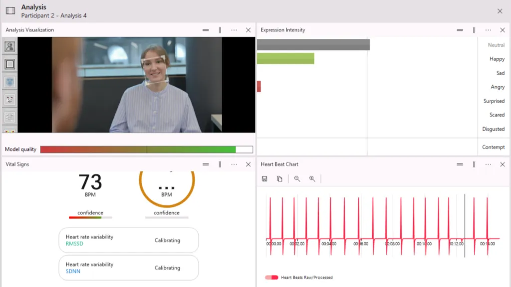This screenshot has width=511, height=287.
Task: Click the black time cursor in heart beat chart
Action: (x=465, y=225)
